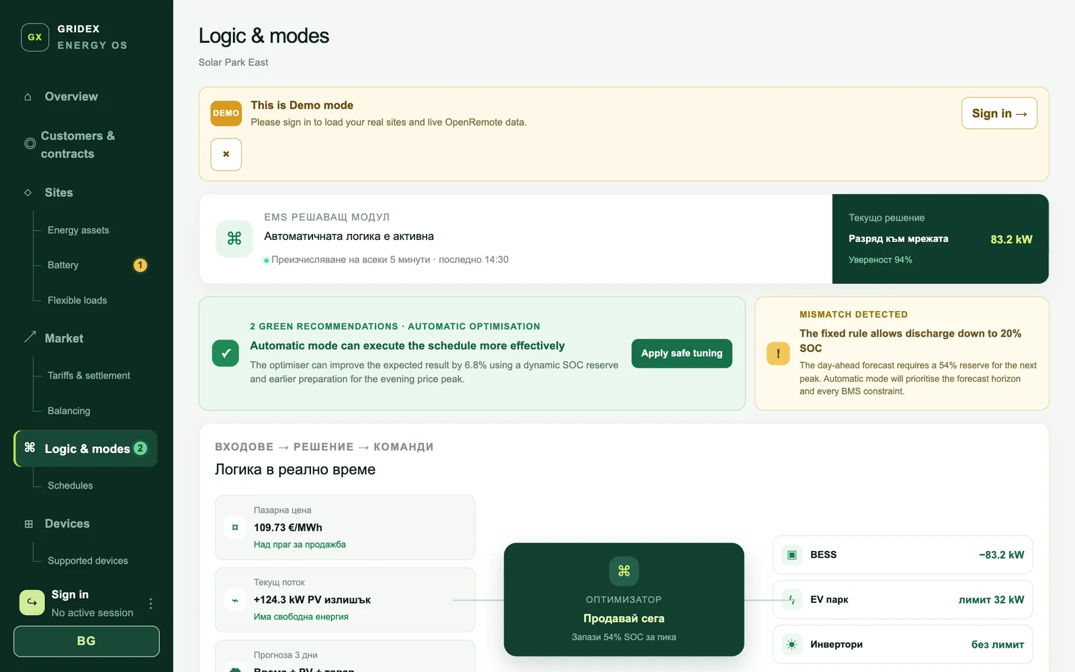Click the DEMO badge icon
Screen dimensions: 1075x672
point(226,114)
